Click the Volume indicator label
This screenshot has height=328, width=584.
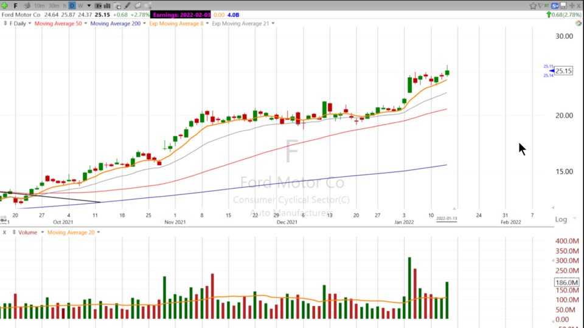pos(27,233)
